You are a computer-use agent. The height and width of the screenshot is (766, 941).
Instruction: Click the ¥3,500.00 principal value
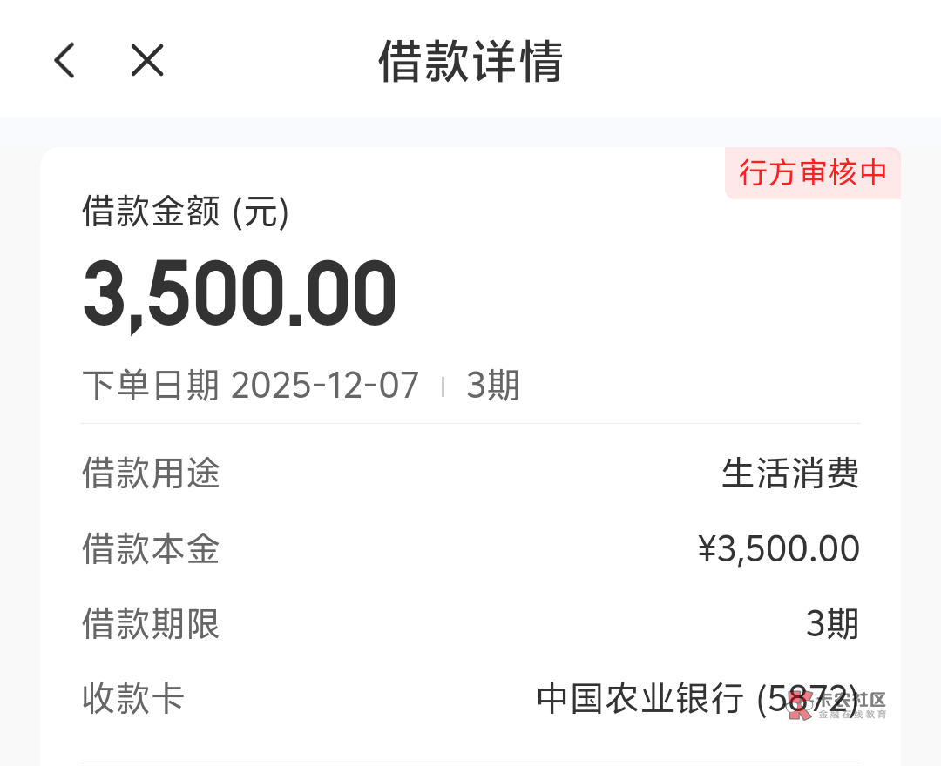click(x=778, y=549)
